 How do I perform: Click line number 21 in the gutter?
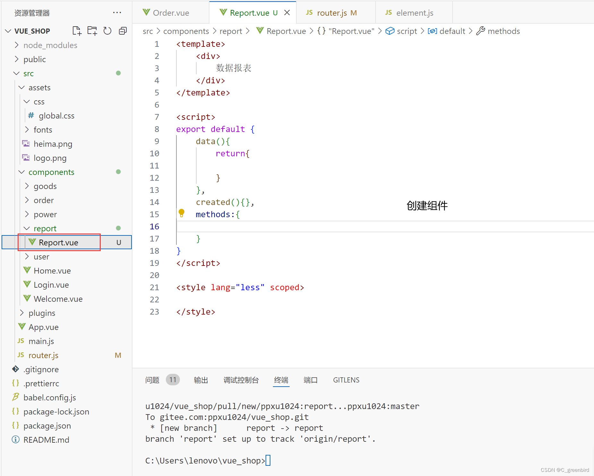point(155,287)
